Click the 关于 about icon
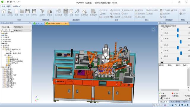 [183, 14]
